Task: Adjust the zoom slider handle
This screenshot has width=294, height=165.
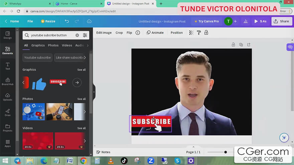Action: coord(226,152)
